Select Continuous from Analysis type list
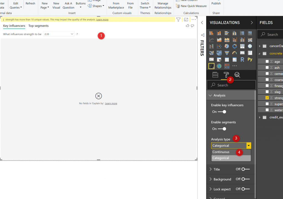 pos(221,152)
